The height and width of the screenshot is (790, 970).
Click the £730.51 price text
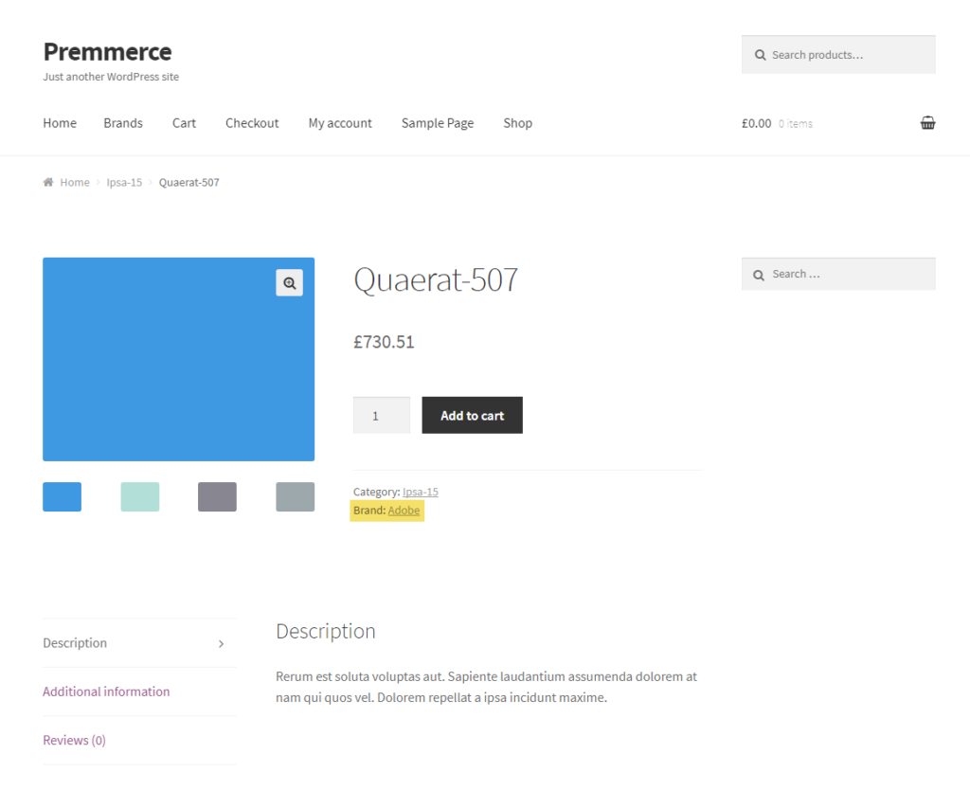pos(384,342)
